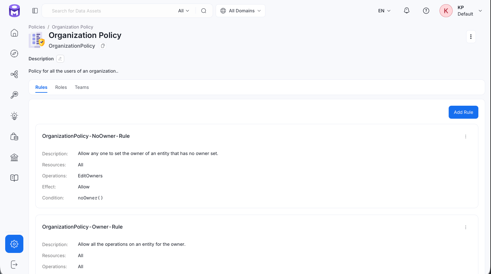Click the OrganizationPolicy-NoOwner-Rule title

[x=86, y=136]
